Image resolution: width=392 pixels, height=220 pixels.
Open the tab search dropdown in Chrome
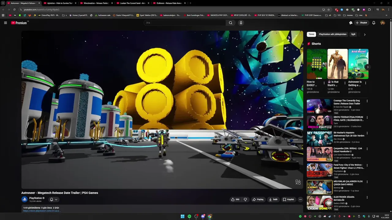pos(3,3)
